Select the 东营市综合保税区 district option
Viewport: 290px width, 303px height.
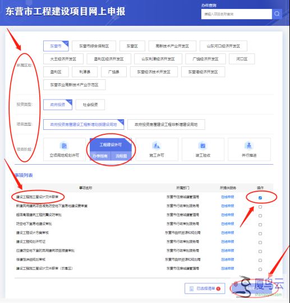(x=94, y=46)
